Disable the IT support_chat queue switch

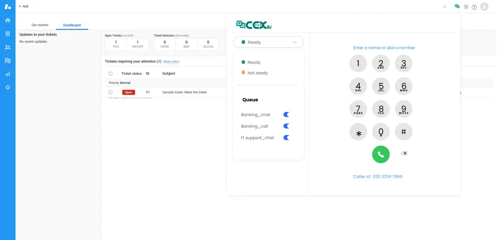(286, 138)
